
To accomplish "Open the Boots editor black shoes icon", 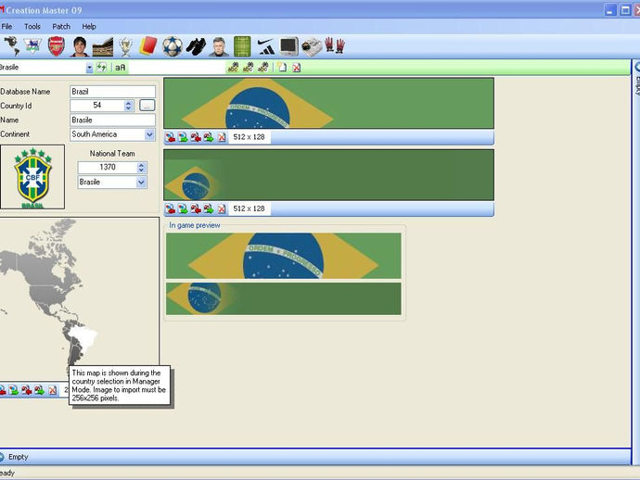I will point(196,46).
